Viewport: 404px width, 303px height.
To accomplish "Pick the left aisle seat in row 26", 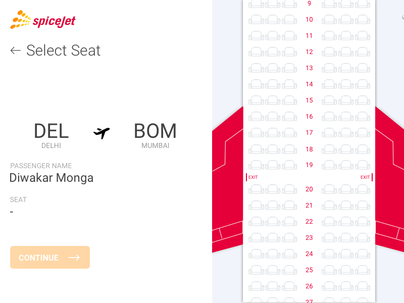I will click(289, 286).
